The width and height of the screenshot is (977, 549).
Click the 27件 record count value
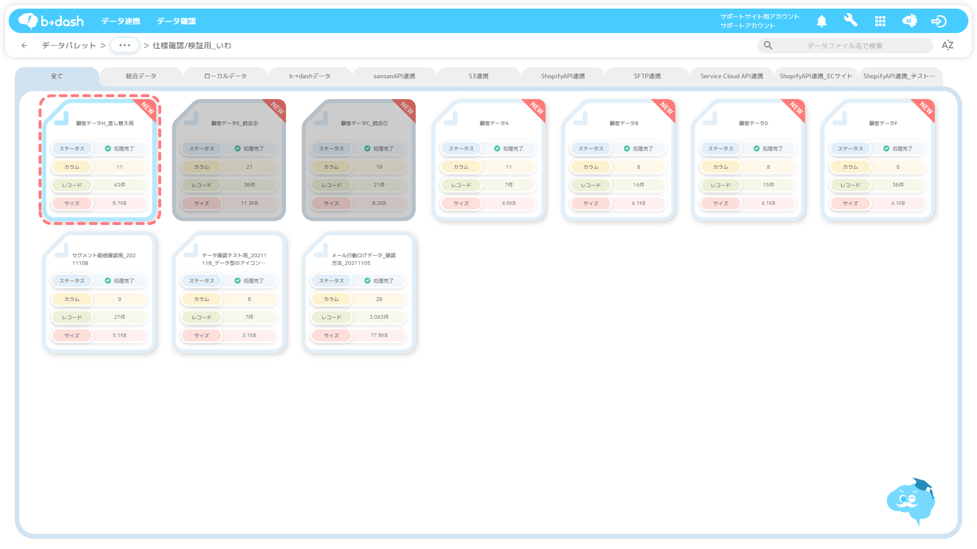point(120,317)
